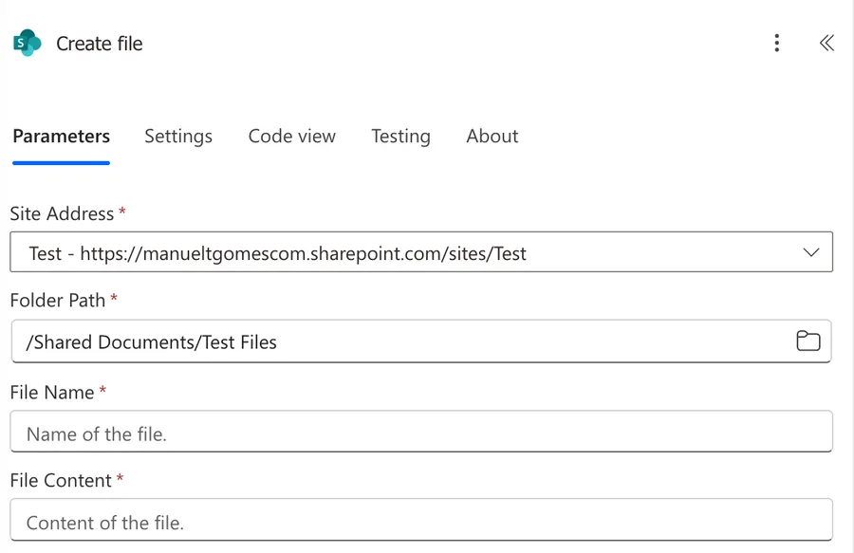Go to the Testing tab
This screenshot has height=553, width=854.
click(400, 137)
